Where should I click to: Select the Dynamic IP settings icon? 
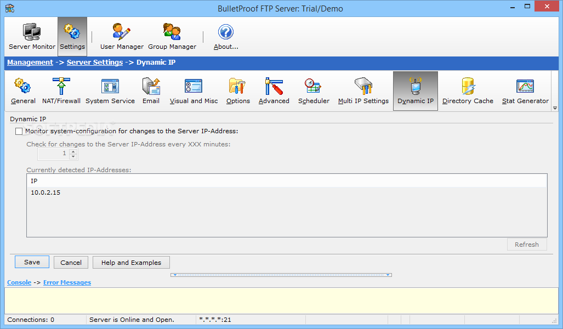point(416,91)
